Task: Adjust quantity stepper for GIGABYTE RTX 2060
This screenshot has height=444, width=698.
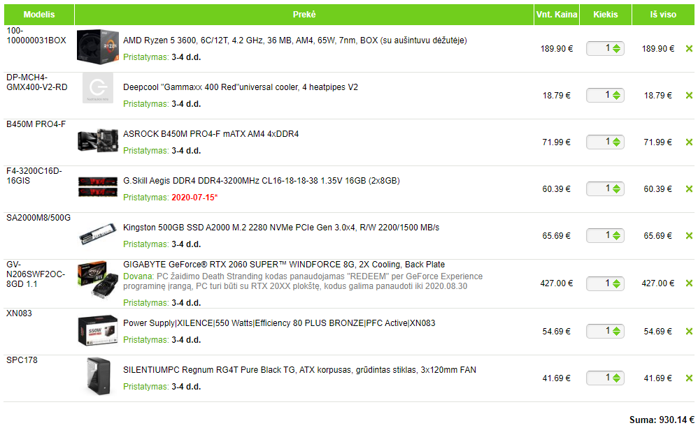Action: pos(617,283)
